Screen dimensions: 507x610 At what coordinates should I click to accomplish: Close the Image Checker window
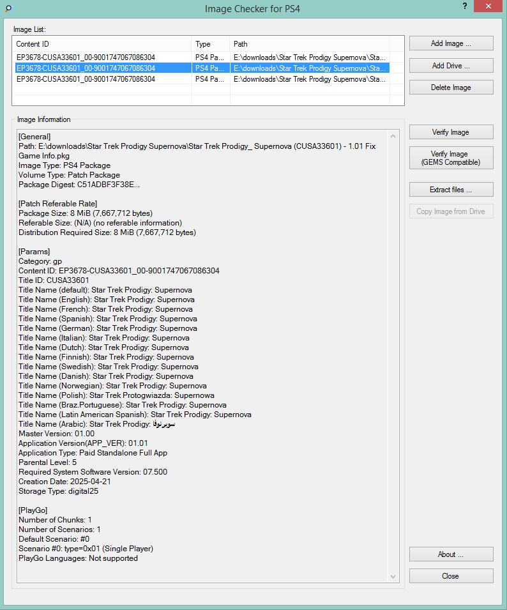click(x=488, y=6)
